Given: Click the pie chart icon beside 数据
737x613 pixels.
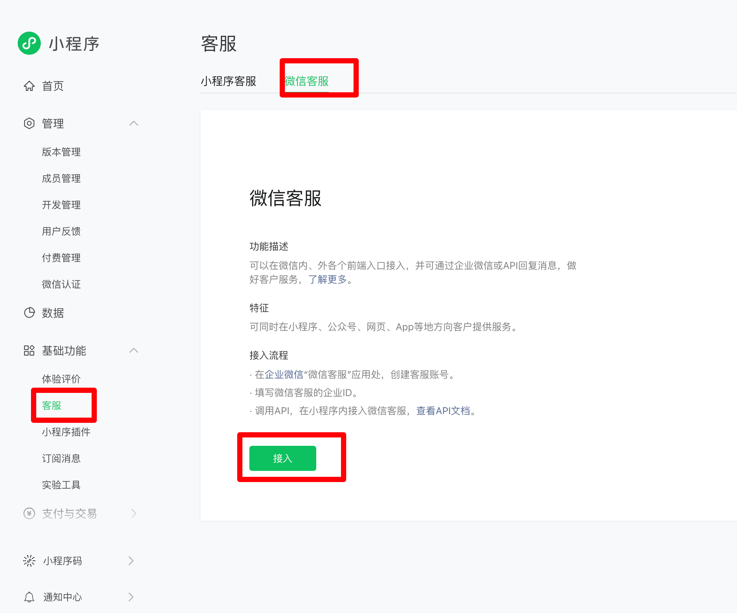Looking at the screenshot, I should click(x=29, y=313).
